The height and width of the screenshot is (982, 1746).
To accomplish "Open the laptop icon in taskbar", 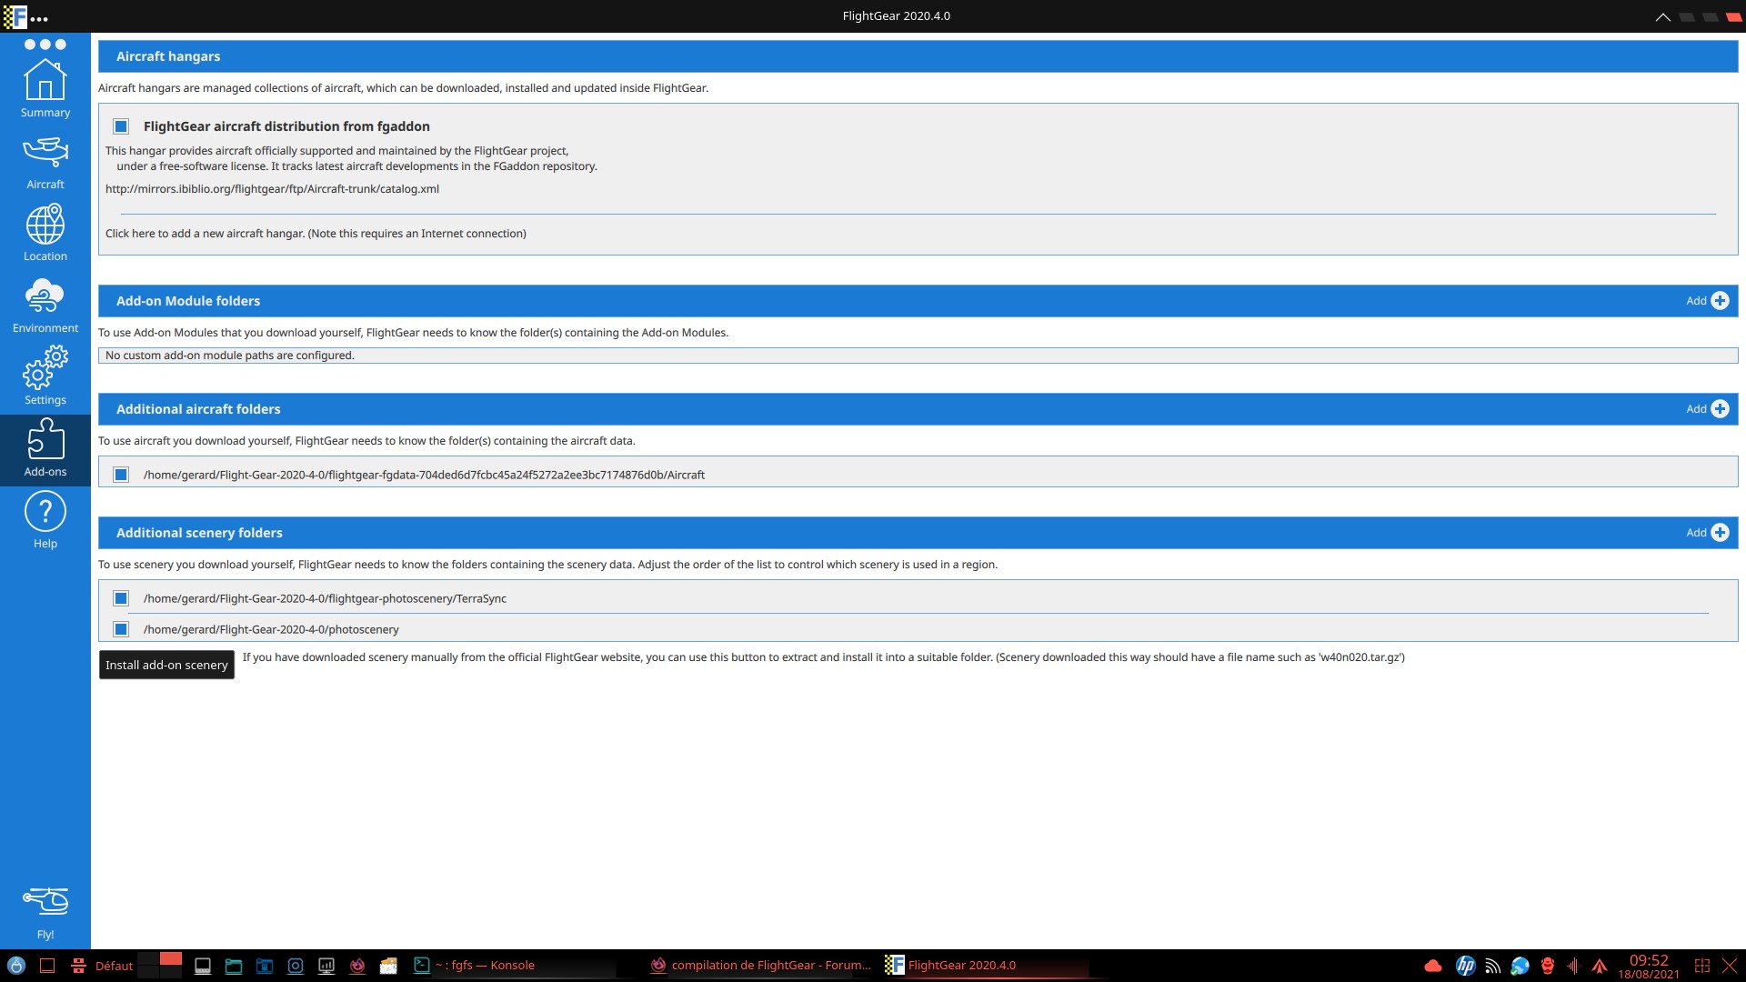I will [203, 966].
